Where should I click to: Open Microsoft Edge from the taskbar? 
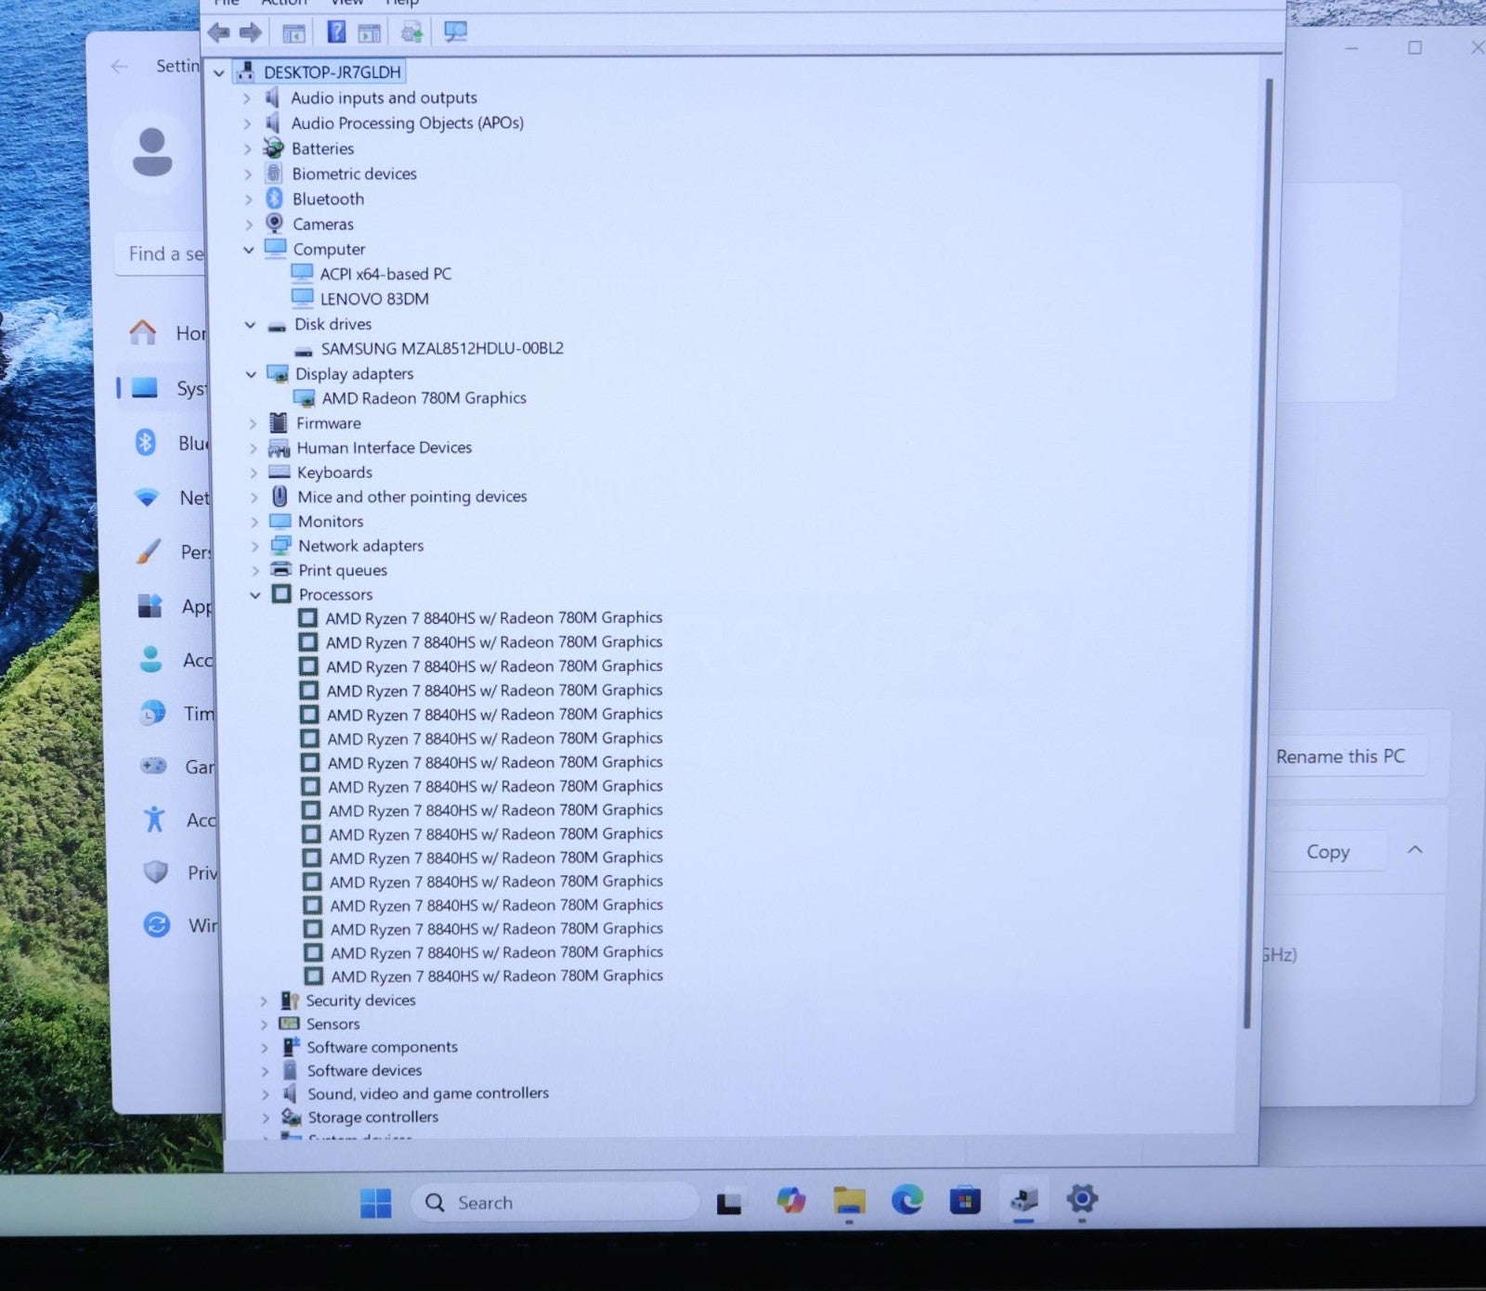(906, 1201)
